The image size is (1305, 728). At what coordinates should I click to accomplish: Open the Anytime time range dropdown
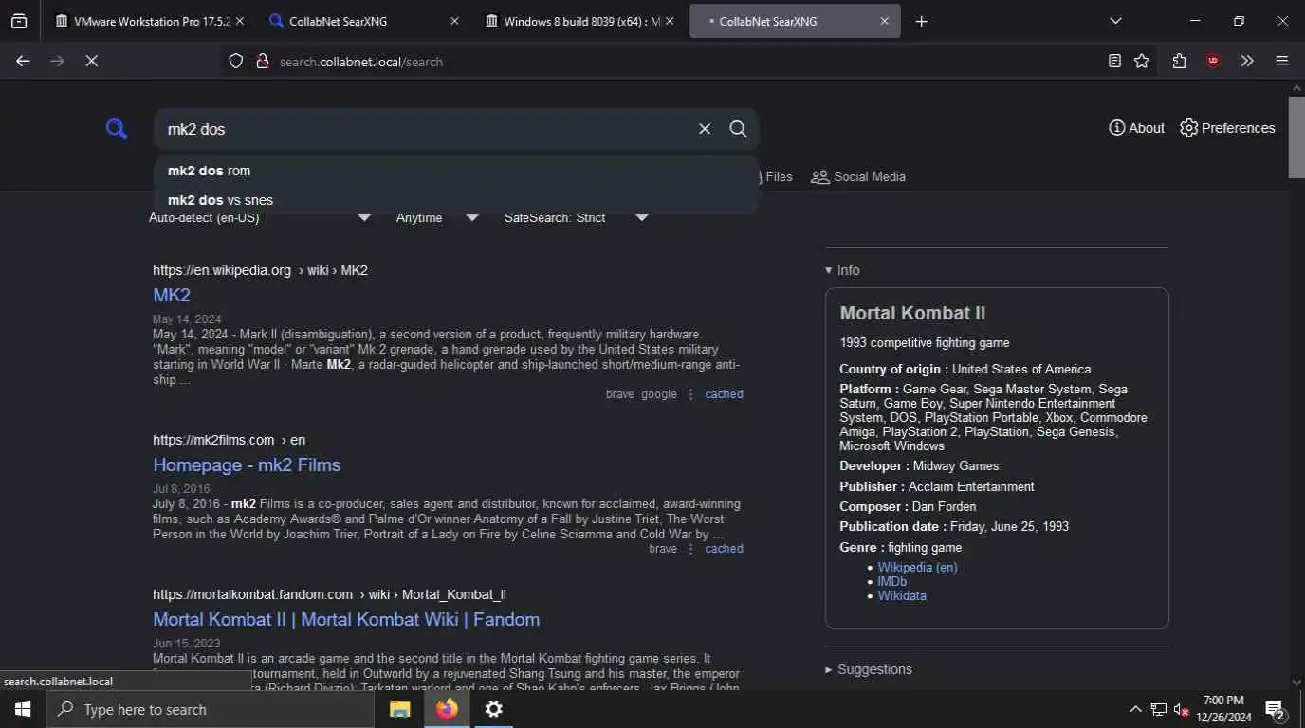[x=437, y=218]
